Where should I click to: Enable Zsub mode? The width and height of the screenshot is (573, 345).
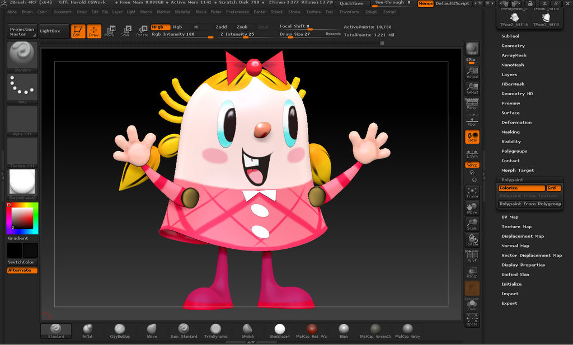point(242,27)
